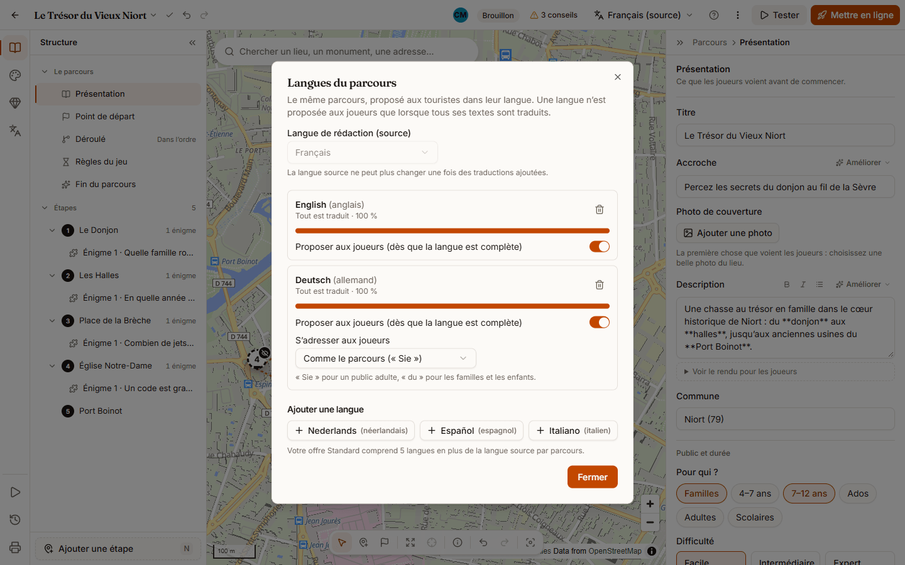
Task: Deselect the Familles audience chip
Action: click(701, 493)
